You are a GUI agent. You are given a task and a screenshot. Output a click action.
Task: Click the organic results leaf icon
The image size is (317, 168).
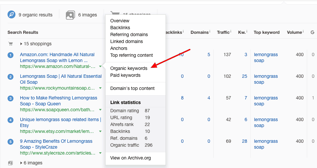[x=11, y=14]
